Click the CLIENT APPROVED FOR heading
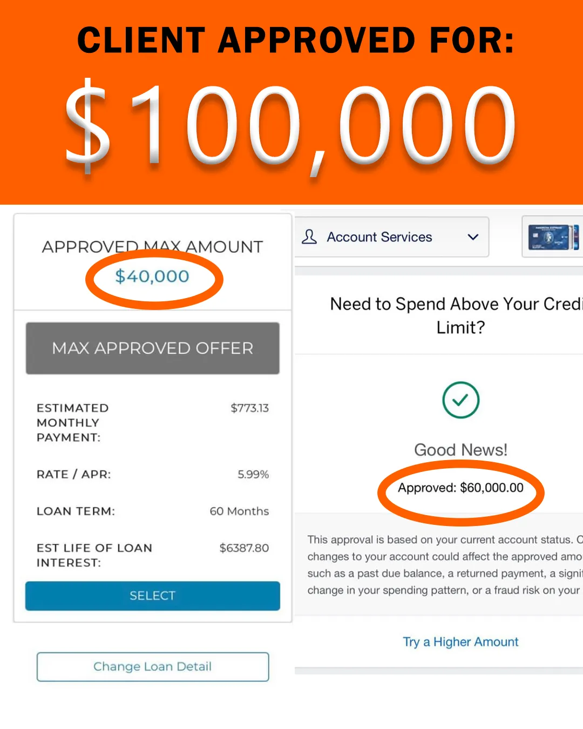 click(296, 40)
